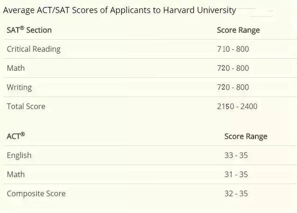Viewport: 297px width, 213px height.
Task: Select the English row label
Action: coord(19,156)
